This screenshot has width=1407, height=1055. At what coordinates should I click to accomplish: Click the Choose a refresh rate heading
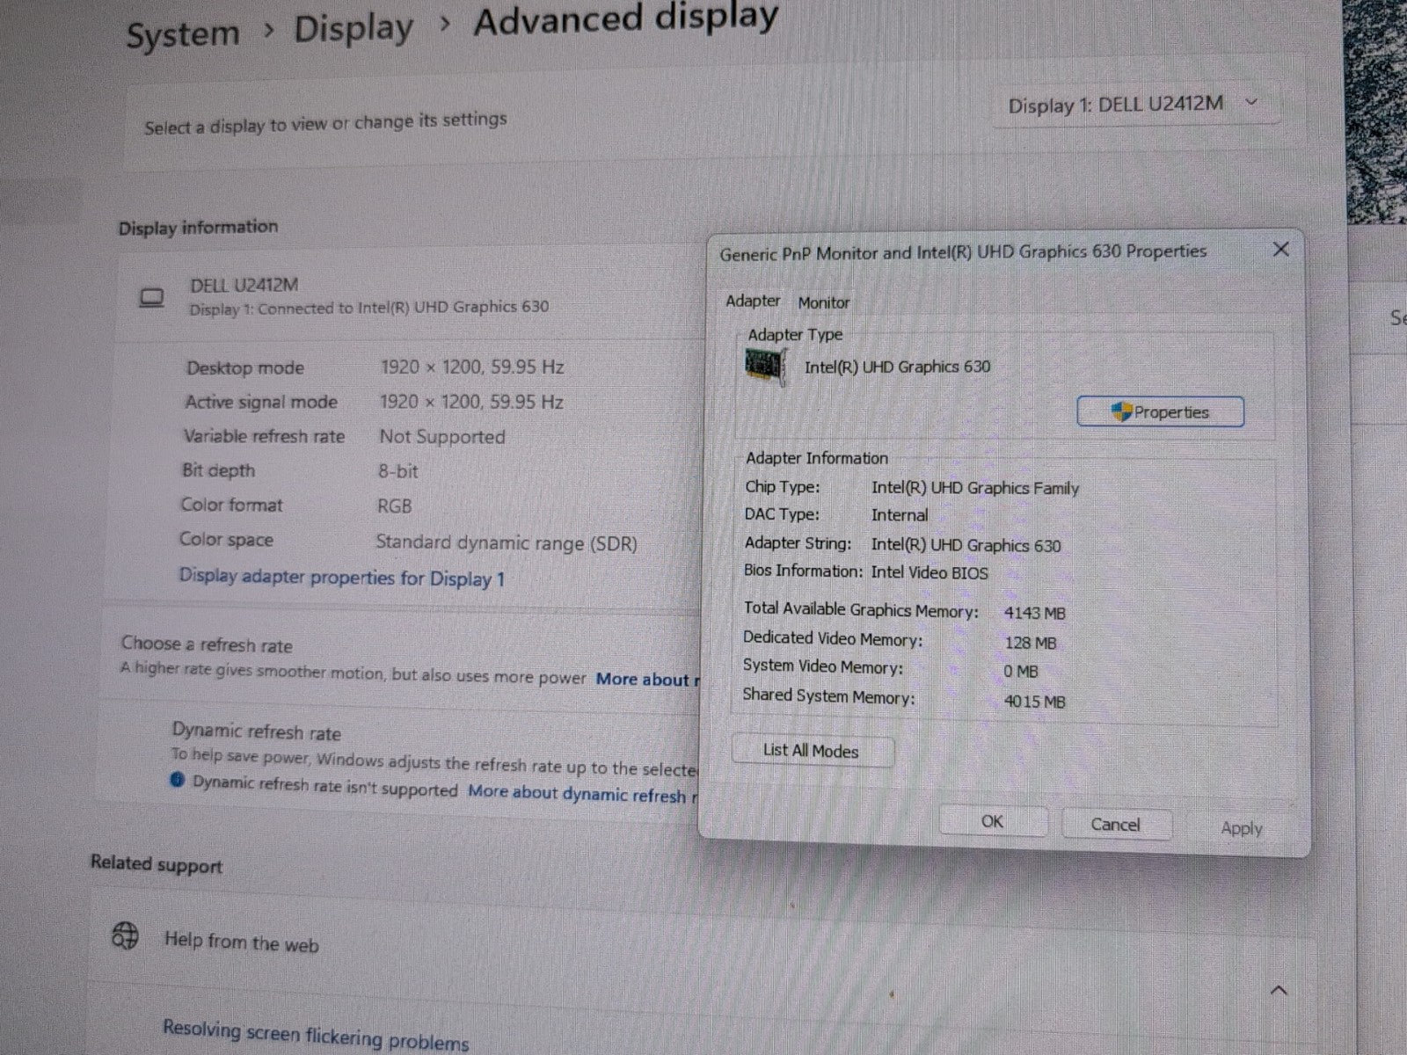tap(207, 644)
